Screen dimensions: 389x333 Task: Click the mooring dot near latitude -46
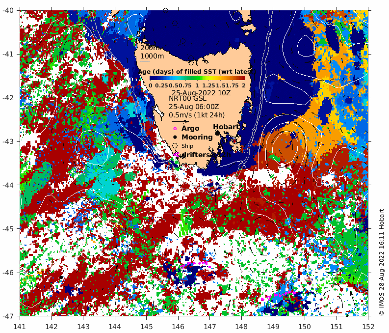pos(61,277)
